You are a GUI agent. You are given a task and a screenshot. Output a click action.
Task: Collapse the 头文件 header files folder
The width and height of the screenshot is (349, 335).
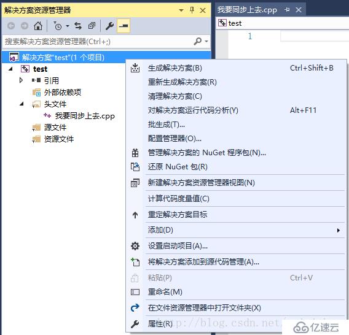tap(22, 104)
